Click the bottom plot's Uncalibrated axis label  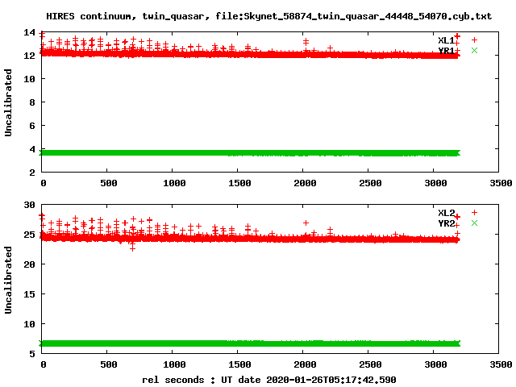click(x=8, y=280)
